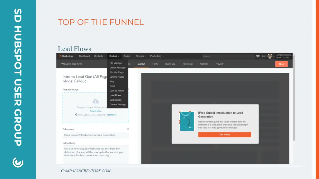Open the Academy graduation cap icon
Screen dimensions: 319x179
coord(258,56)
